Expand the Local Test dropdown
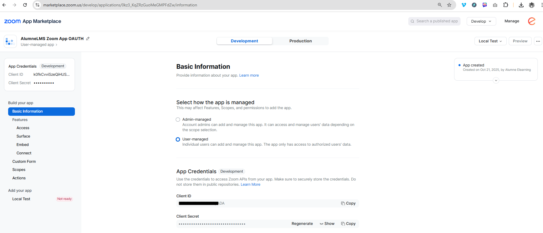 [490, 41]
